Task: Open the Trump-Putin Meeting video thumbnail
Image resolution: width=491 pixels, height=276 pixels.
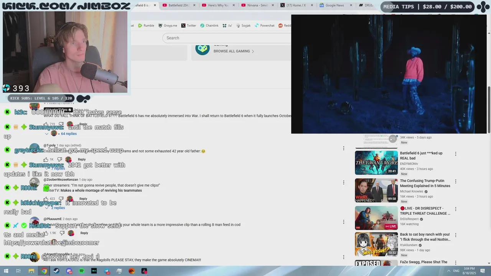Action: click(376, 191)
